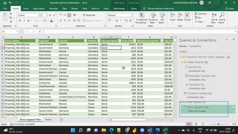Click into the formula bar
Screen dimensions: 238x134
coord(139,31)
